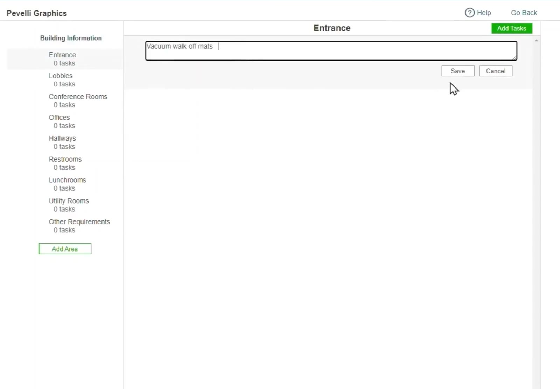This screenshot has height=389, width=560.
Task: Click "0 tasks" under Utility Rooms
Action: [64, 209]
